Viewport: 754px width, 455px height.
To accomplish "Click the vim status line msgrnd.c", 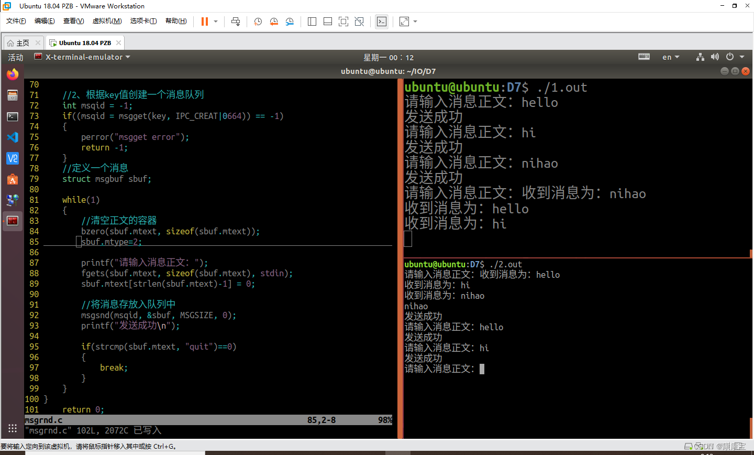I will 208,420.
